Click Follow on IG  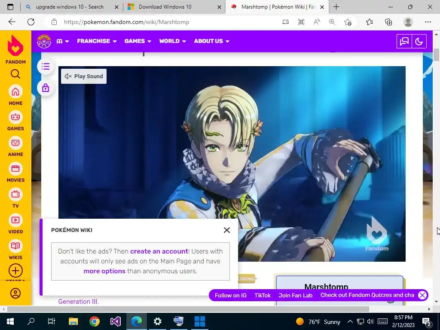coord(231,295)
